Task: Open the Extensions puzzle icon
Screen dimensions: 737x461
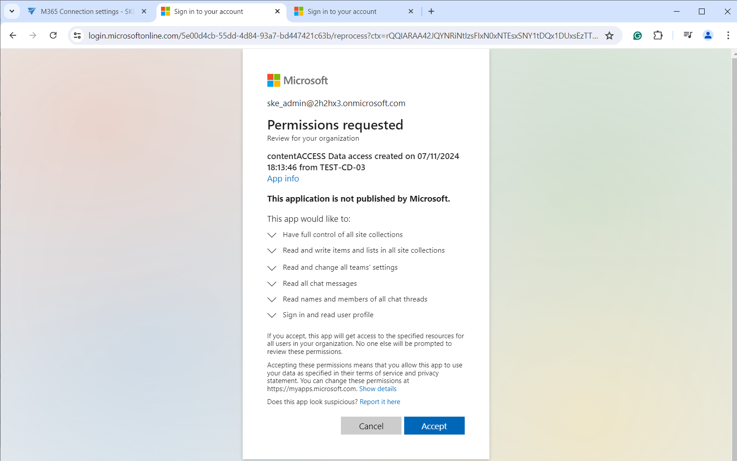Action: [658, 35]
